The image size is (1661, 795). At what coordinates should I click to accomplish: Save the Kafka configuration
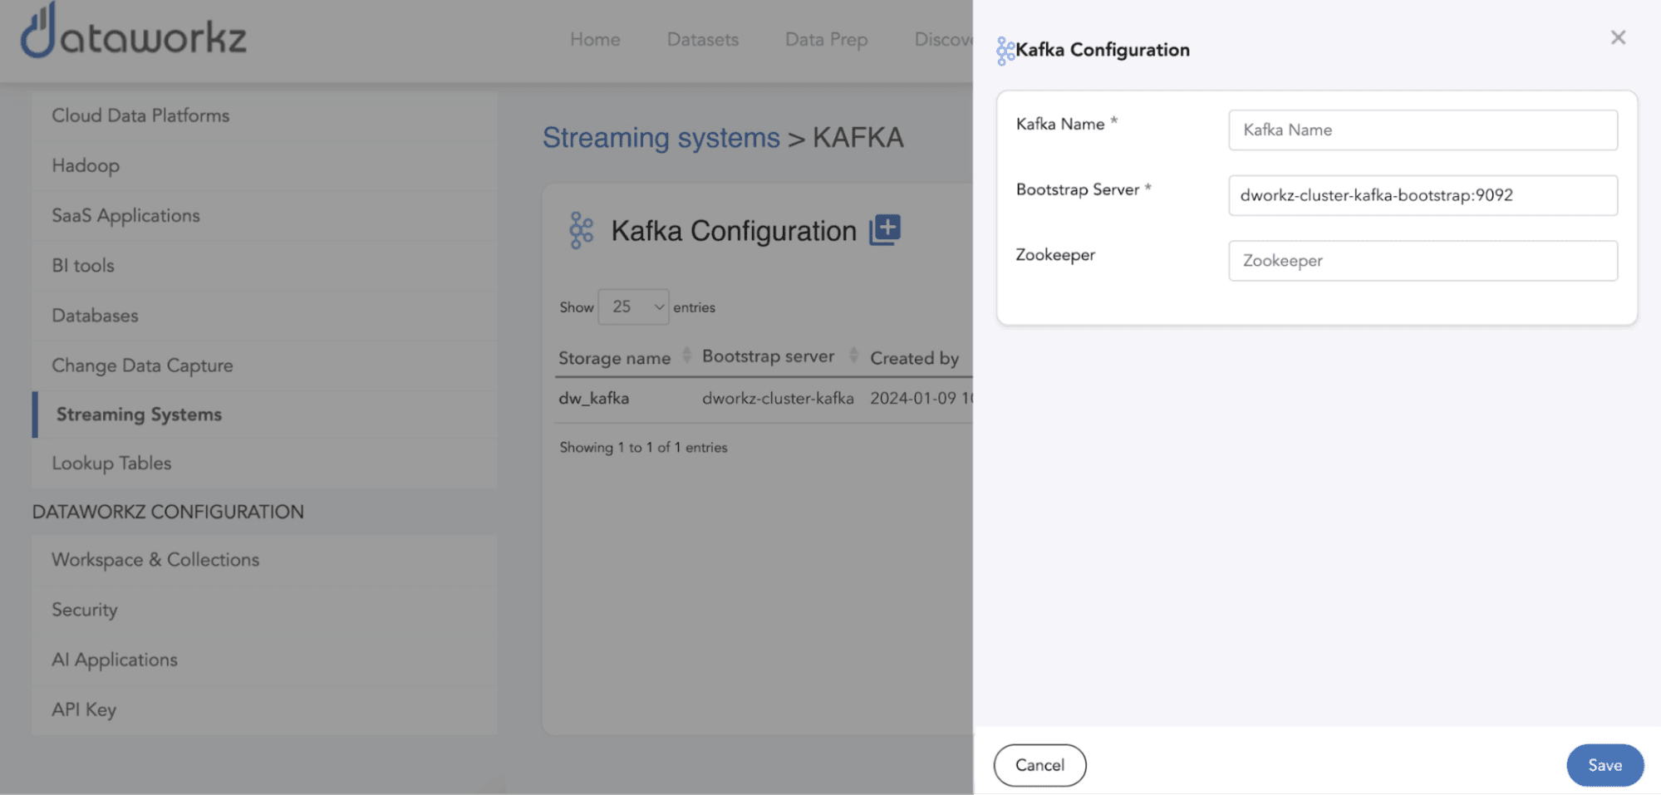[x=1604, y=765]
